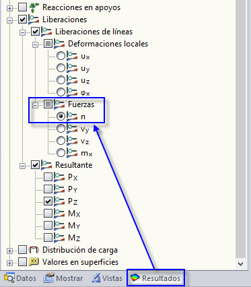Uncheck the Resultante checkbox
The image size is (251, 287).
click(35, 165)
